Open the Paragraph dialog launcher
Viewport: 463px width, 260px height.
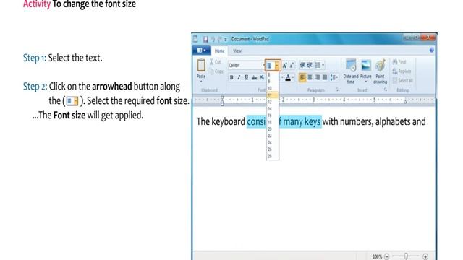[337, 90]
